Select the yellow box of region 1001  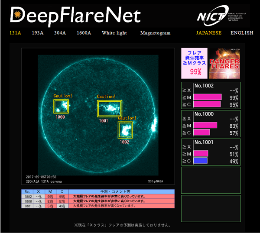tap(110, 109)
